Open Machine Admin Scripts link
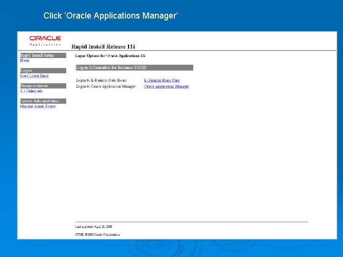Viewport: 343px width, 257px height. [38, 106]
